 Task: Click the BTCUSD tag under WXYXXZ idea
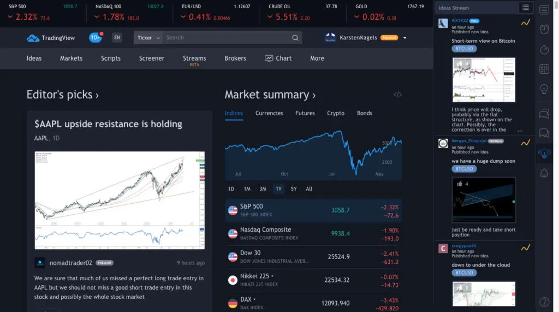pos(464,49)
